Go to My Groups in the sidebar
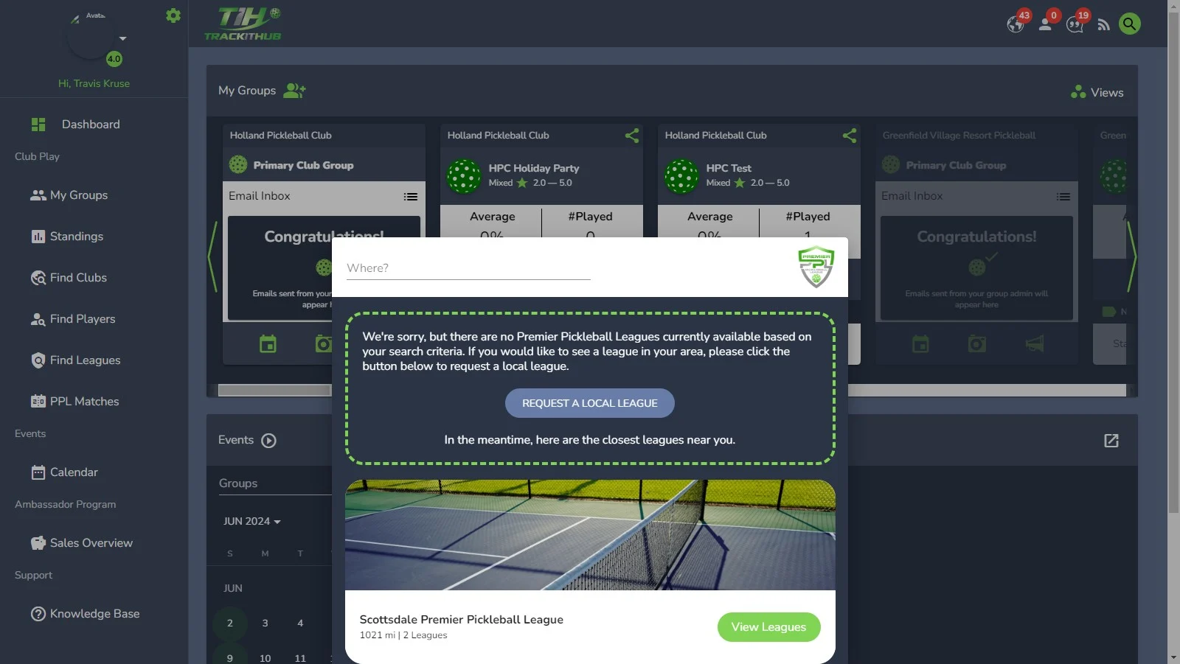1180x664 pixels. click(69, 195)
